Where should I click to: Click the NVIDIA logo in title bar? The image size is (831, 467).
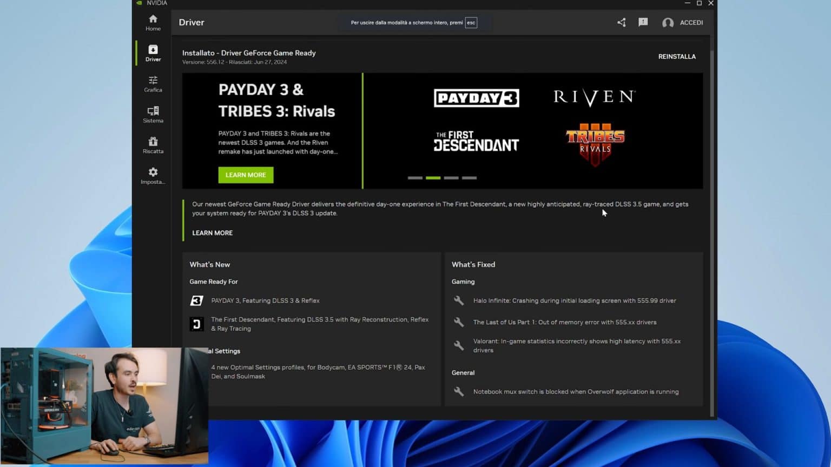[139, 3]
